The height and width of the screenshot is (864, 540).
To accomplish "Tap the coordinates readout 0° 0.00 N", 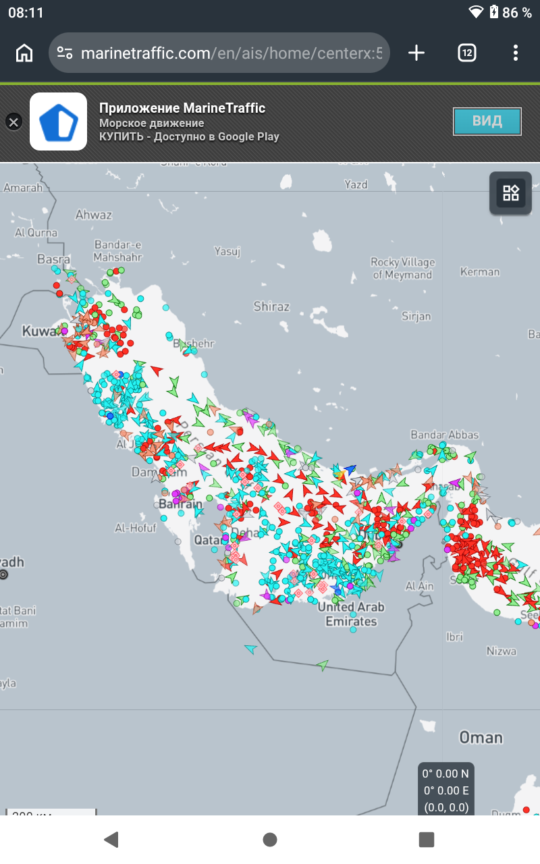I will tap(445, 774).
